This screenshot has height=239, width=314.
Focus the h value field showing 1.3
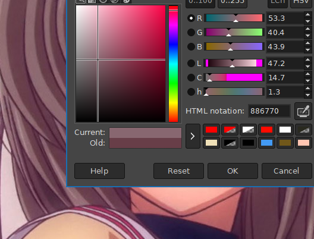tap(285, 92)
